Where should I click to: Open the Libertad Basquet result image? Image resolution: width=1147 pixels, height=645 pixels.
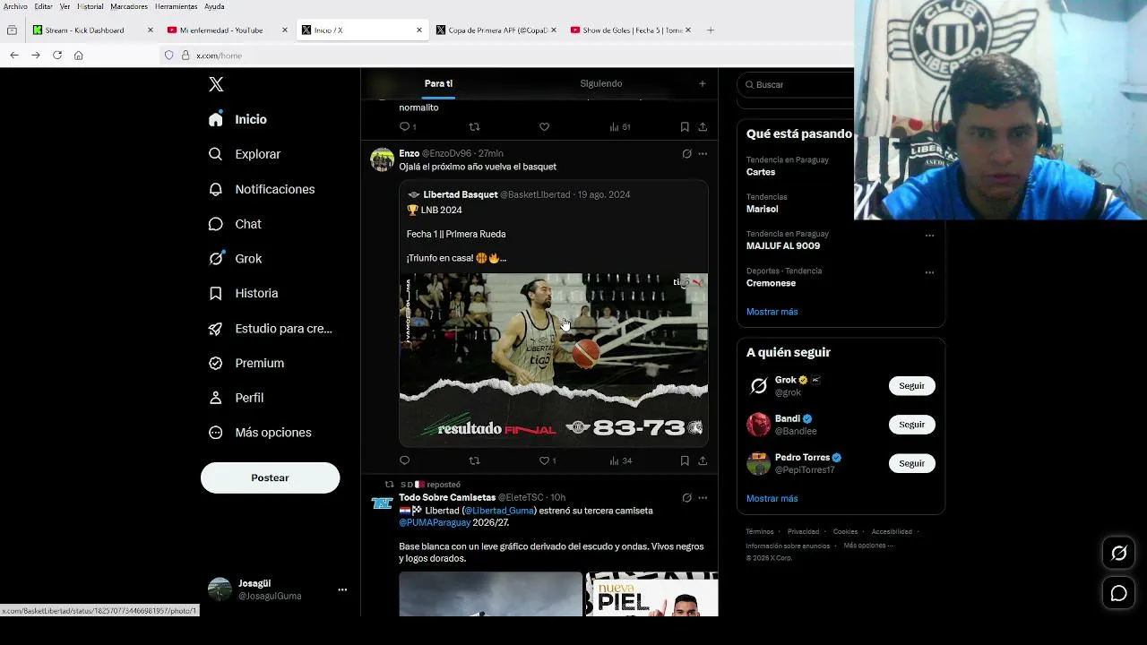[x=553, y=359]
